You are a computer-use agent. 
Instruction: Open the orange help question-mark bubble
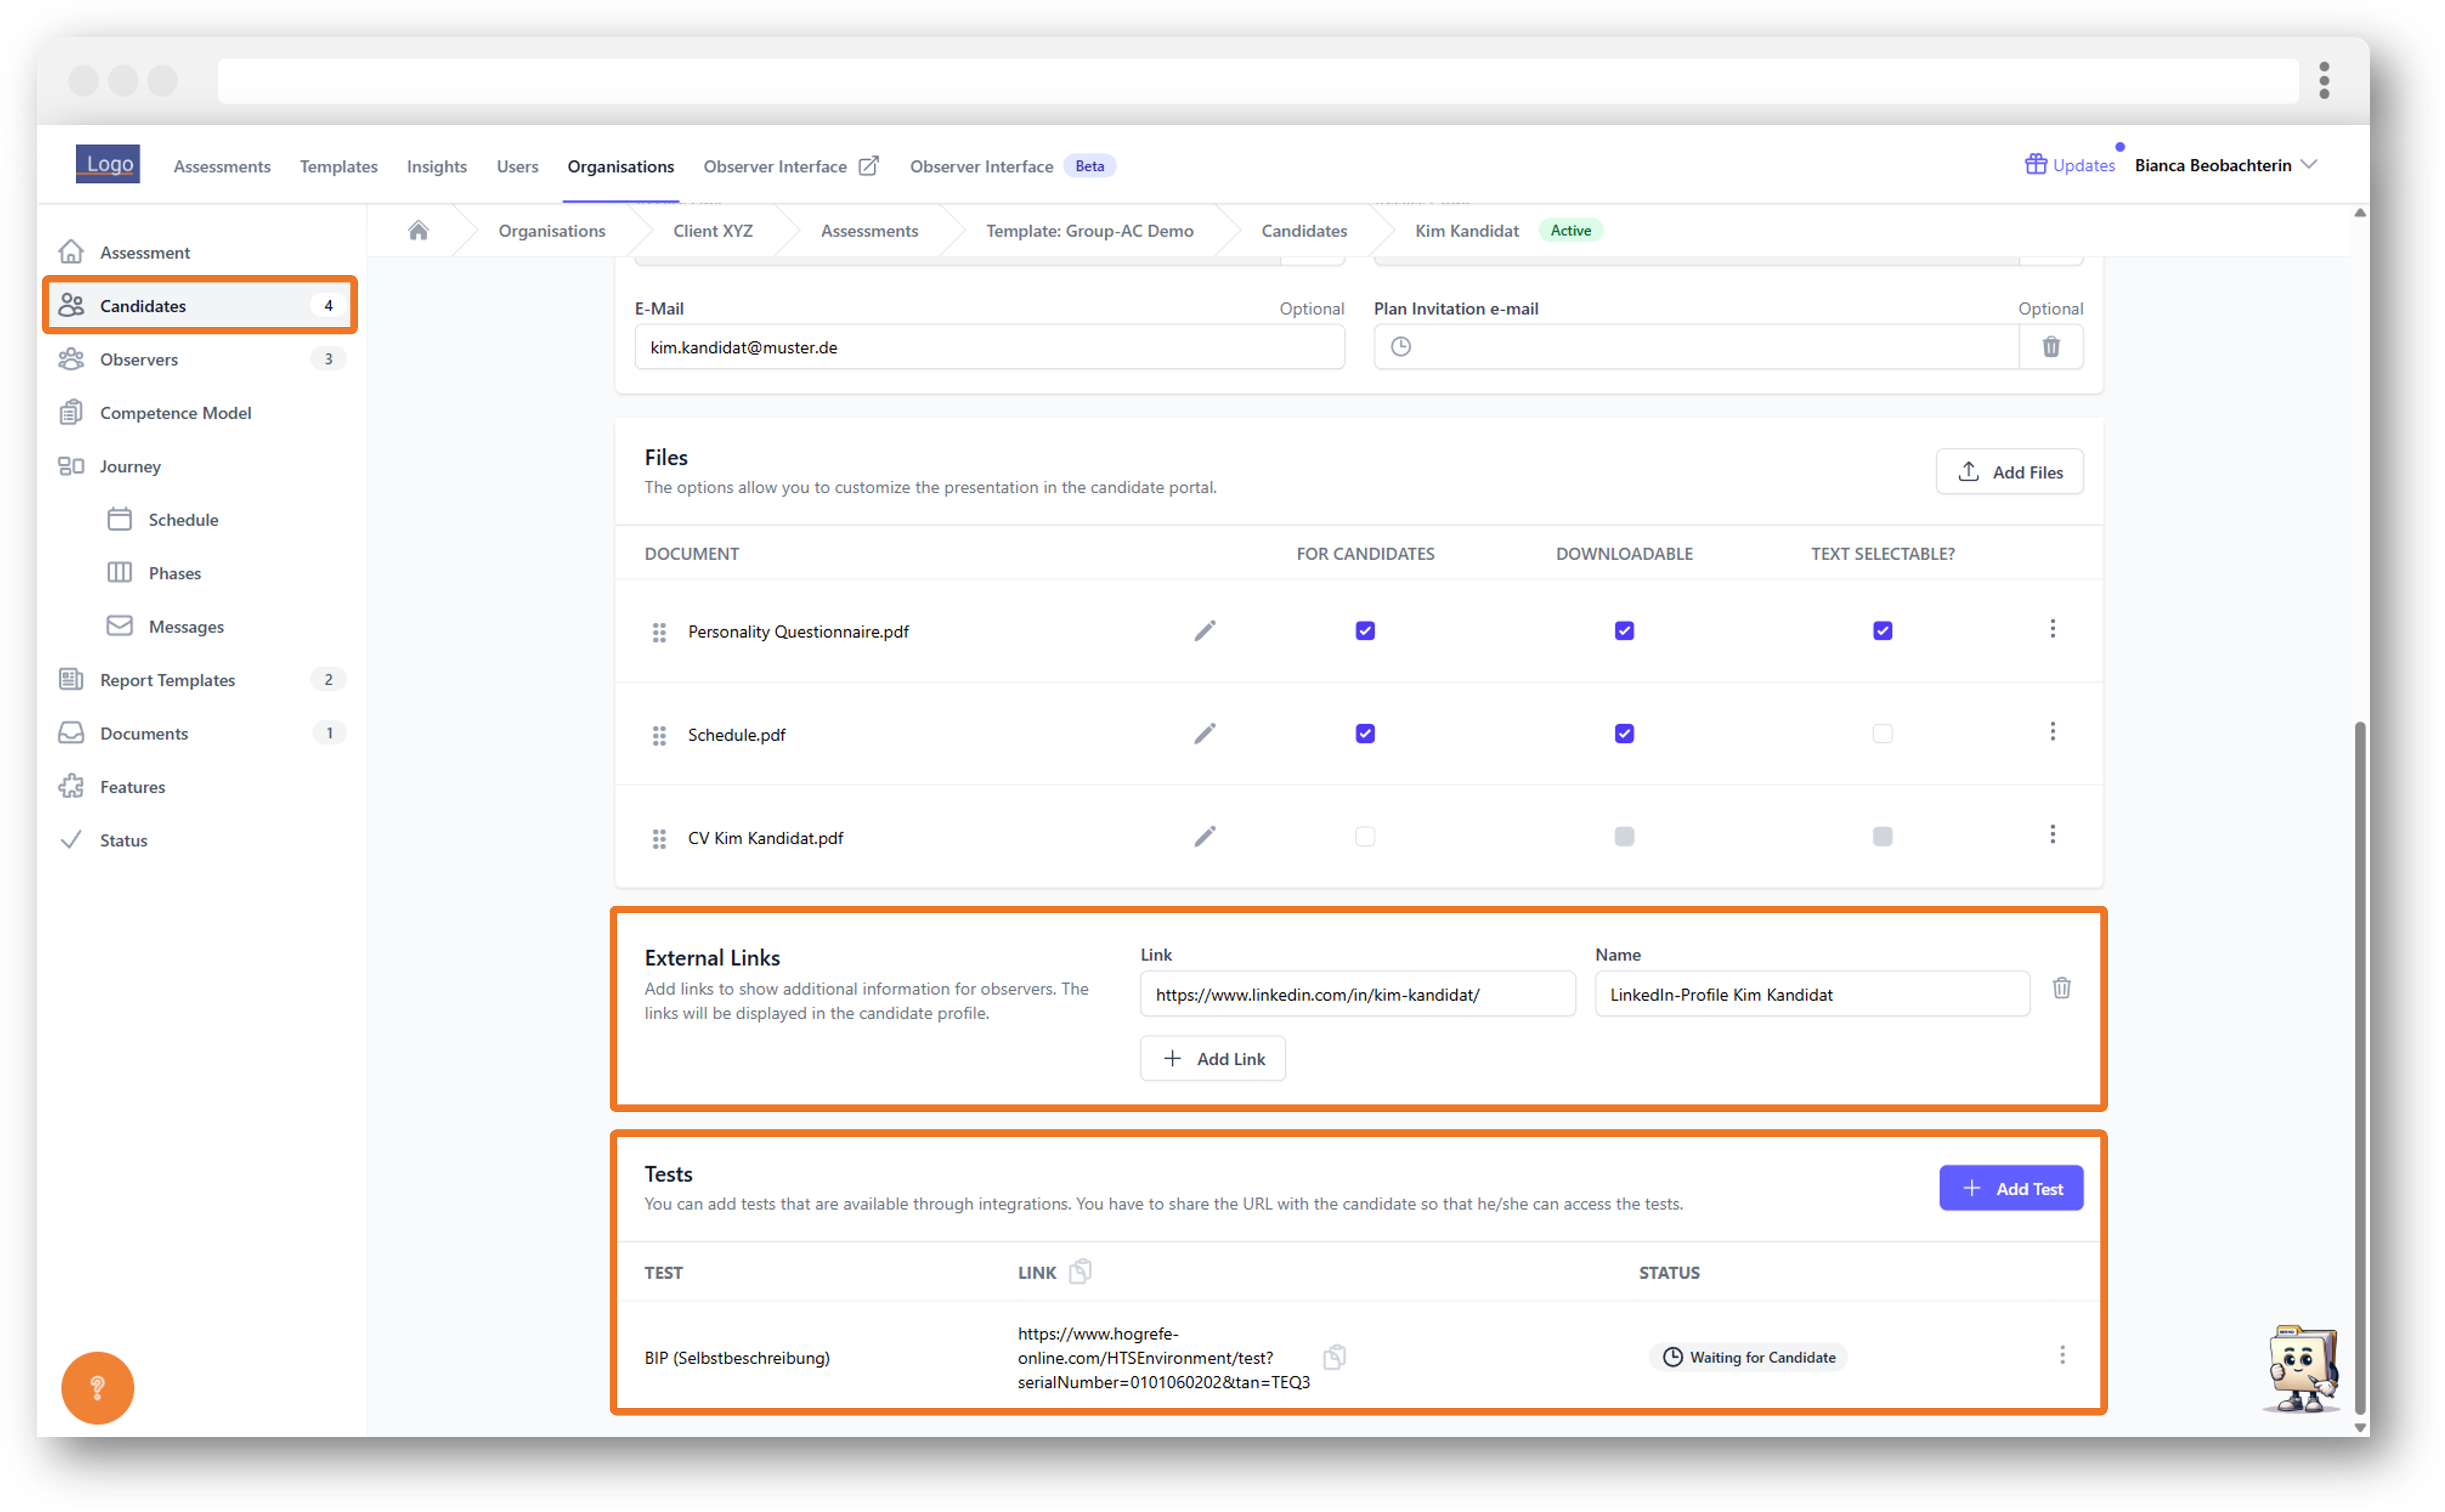tap(97, 1387)
